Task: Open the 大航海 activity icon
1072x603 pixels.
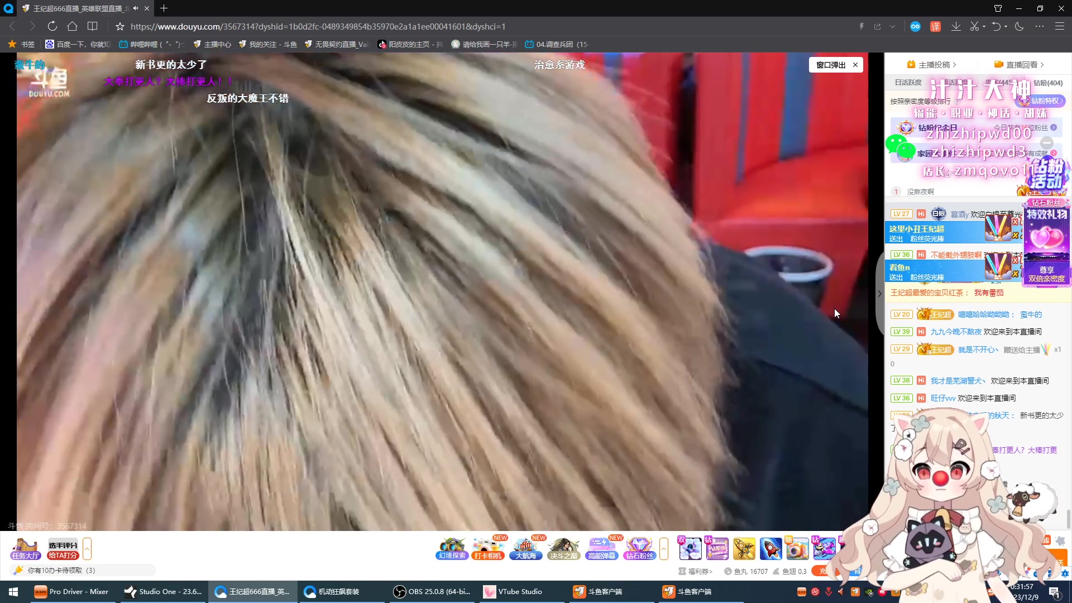Action: [x=526, y=548]
